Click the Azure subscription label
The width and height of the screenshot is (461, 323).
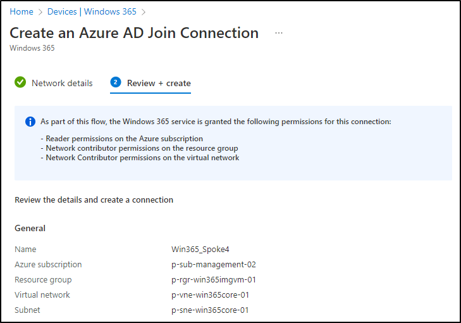[48, 265]
